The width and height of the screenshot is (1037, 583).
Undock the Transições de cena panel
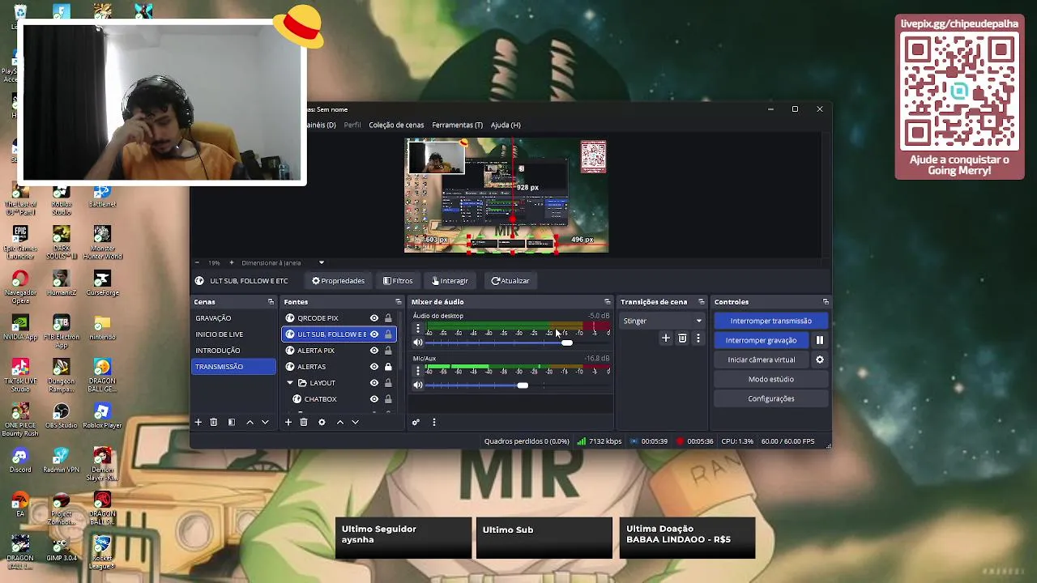click(x=701, y=302)
